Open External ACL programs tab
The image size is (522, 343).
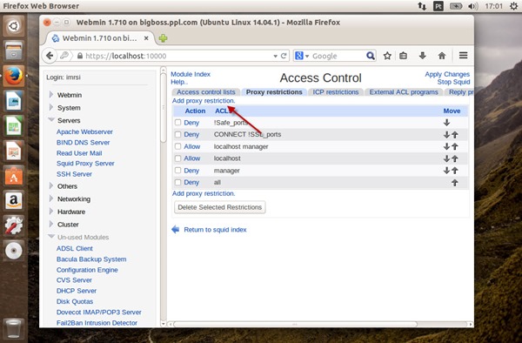[404, 92]
